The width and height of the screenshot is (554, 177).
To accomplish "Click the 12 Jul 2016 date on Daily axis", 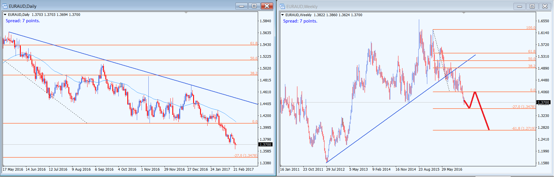I will pos(58,169).
